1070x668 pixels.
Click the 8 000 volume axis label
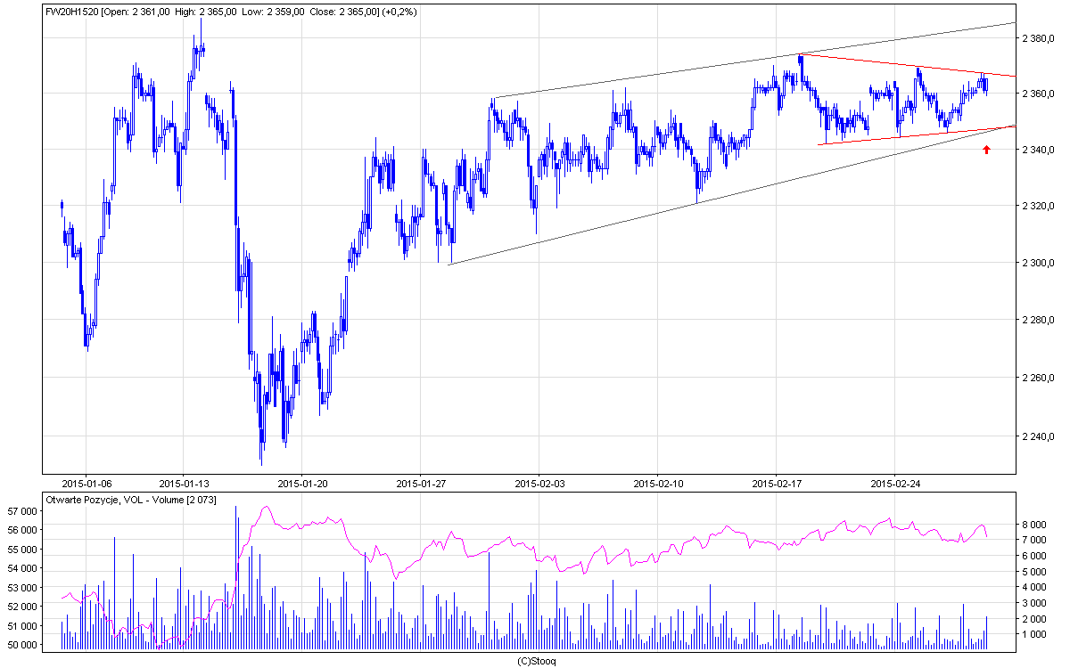[x=1033, y=525]
